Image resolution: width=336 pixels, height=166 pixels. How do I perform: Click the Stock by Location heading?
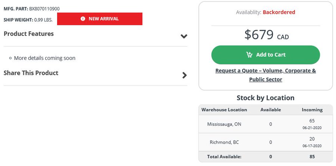[265, 98]
